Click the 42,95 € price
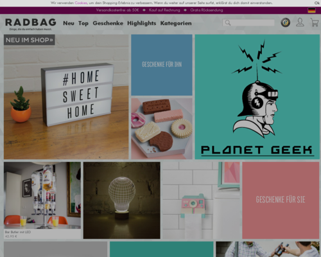The width and height of the screenshot is (321, 257). [11, 236]
